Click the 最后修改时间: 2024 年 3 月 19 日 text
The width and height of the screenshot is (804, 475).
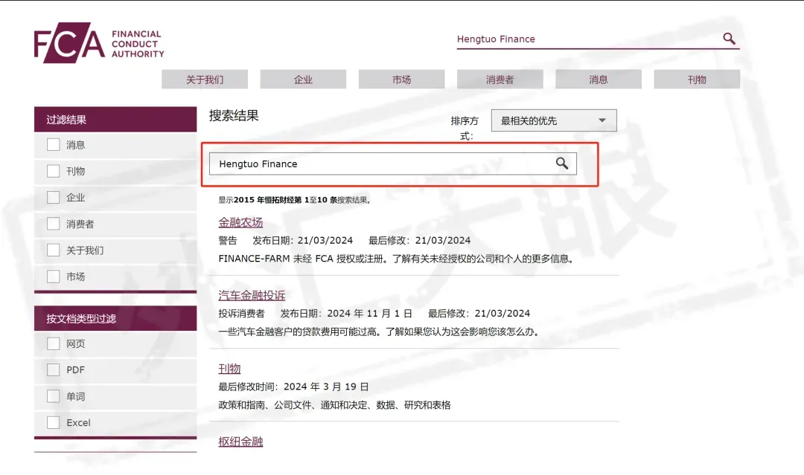[293, 387]
